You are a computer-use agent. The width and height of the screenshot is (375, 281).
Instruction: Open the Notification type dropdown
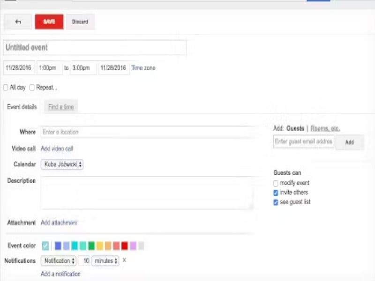click(x=59, y=261)
